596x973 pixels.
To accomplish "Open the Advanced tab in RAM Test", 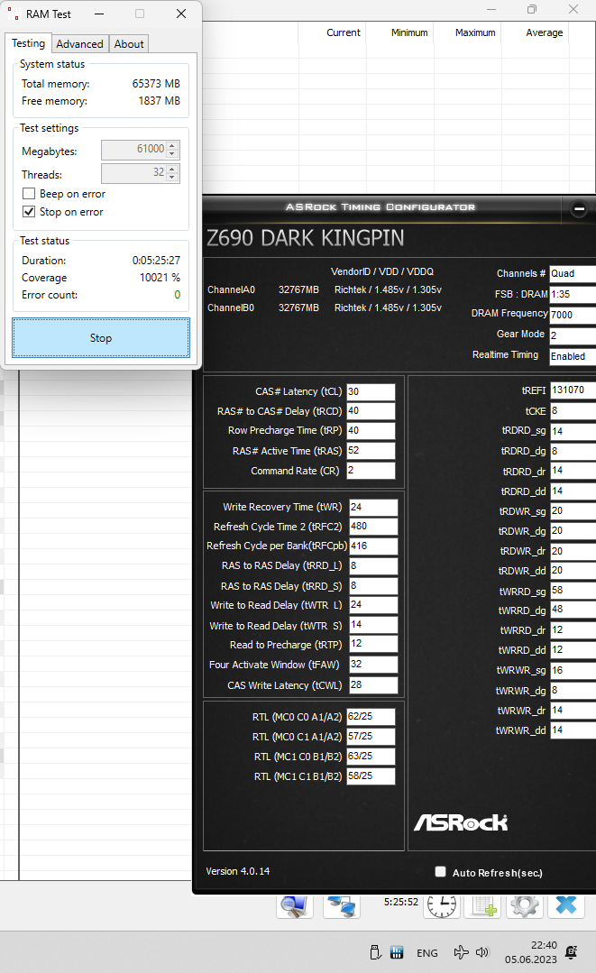I will coord(79,44).
